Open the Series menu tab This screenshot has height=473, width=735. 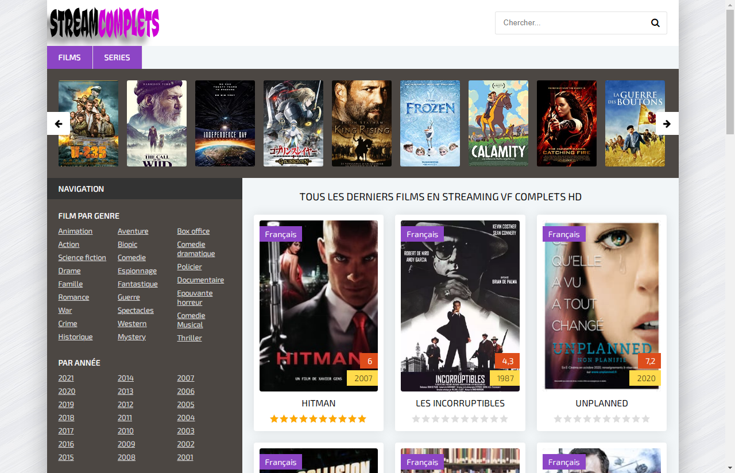(x=117, y=57)
